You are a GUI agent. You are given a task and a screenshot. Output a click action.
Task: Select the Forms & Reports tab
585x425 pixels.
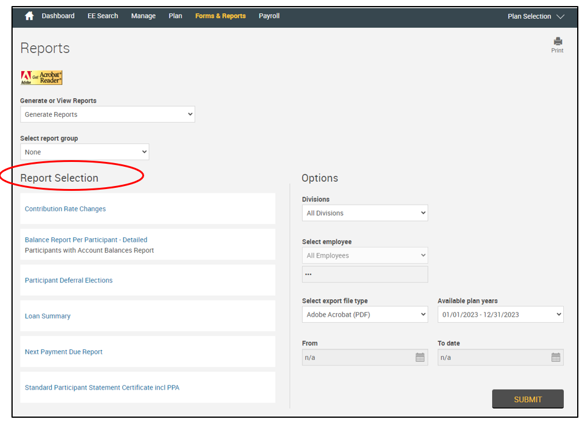(220, 16)
